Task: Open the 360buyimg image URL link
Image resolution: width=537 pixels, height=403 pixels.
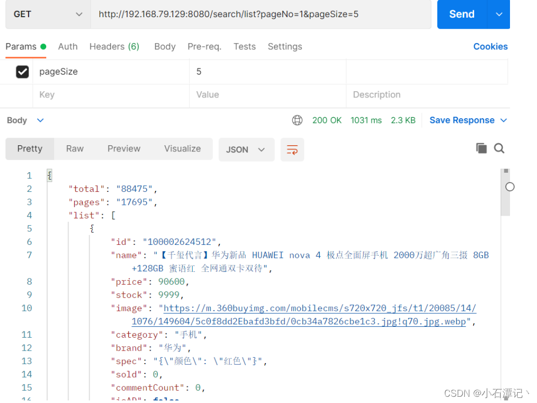Action: (x=303, y=315)
